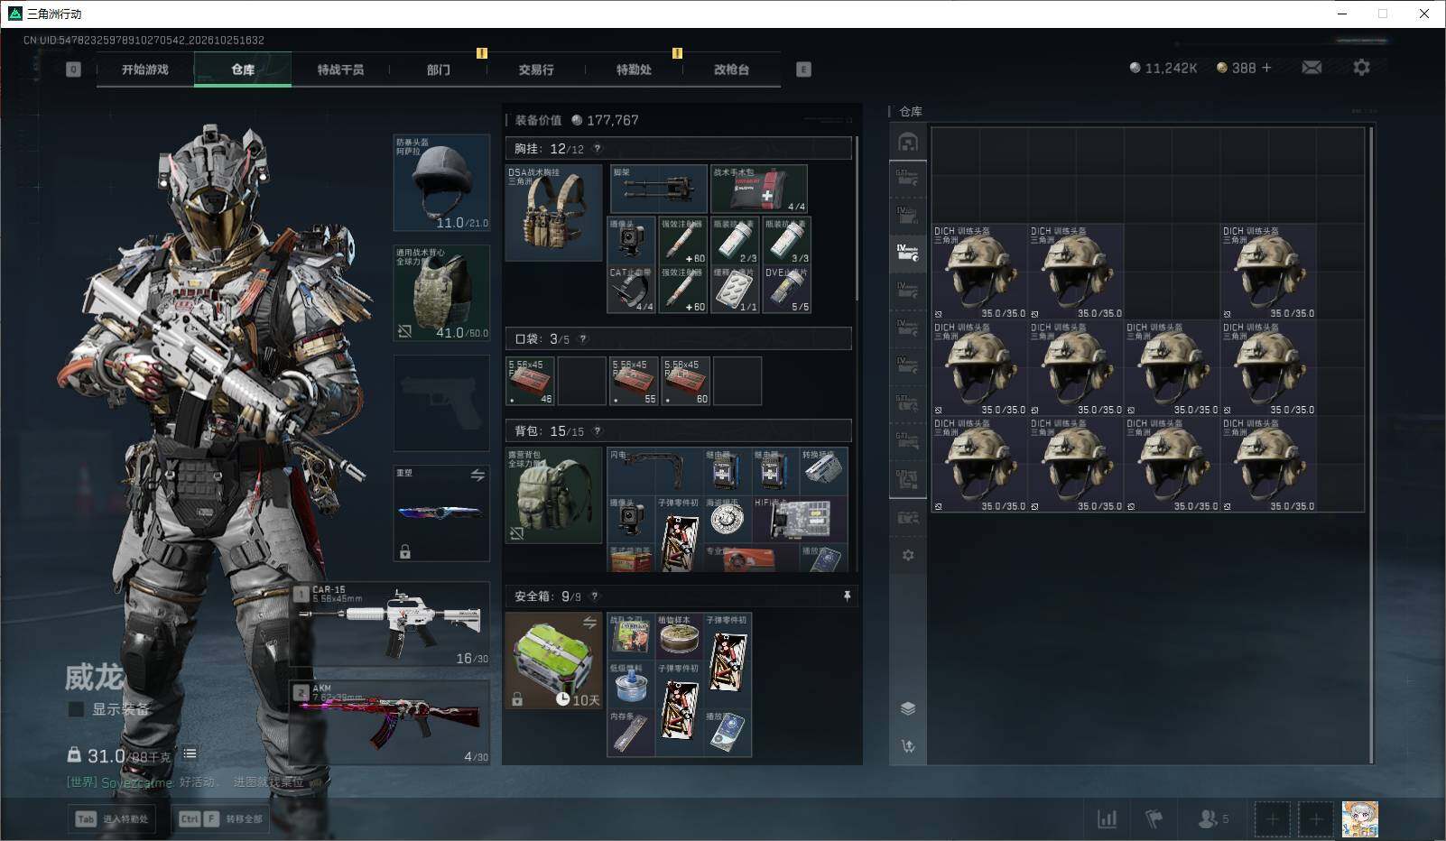Click help icon next to 口袋 3/5

point(583,339)
